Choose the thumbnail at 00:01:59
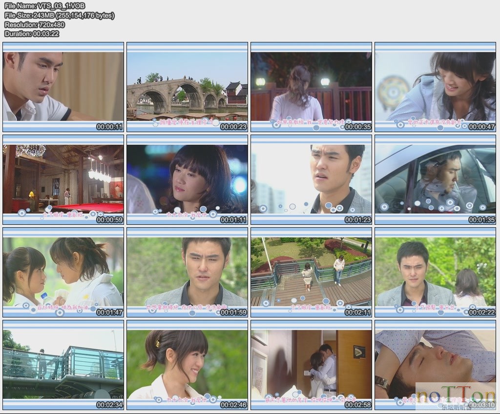 coord(187,272)
